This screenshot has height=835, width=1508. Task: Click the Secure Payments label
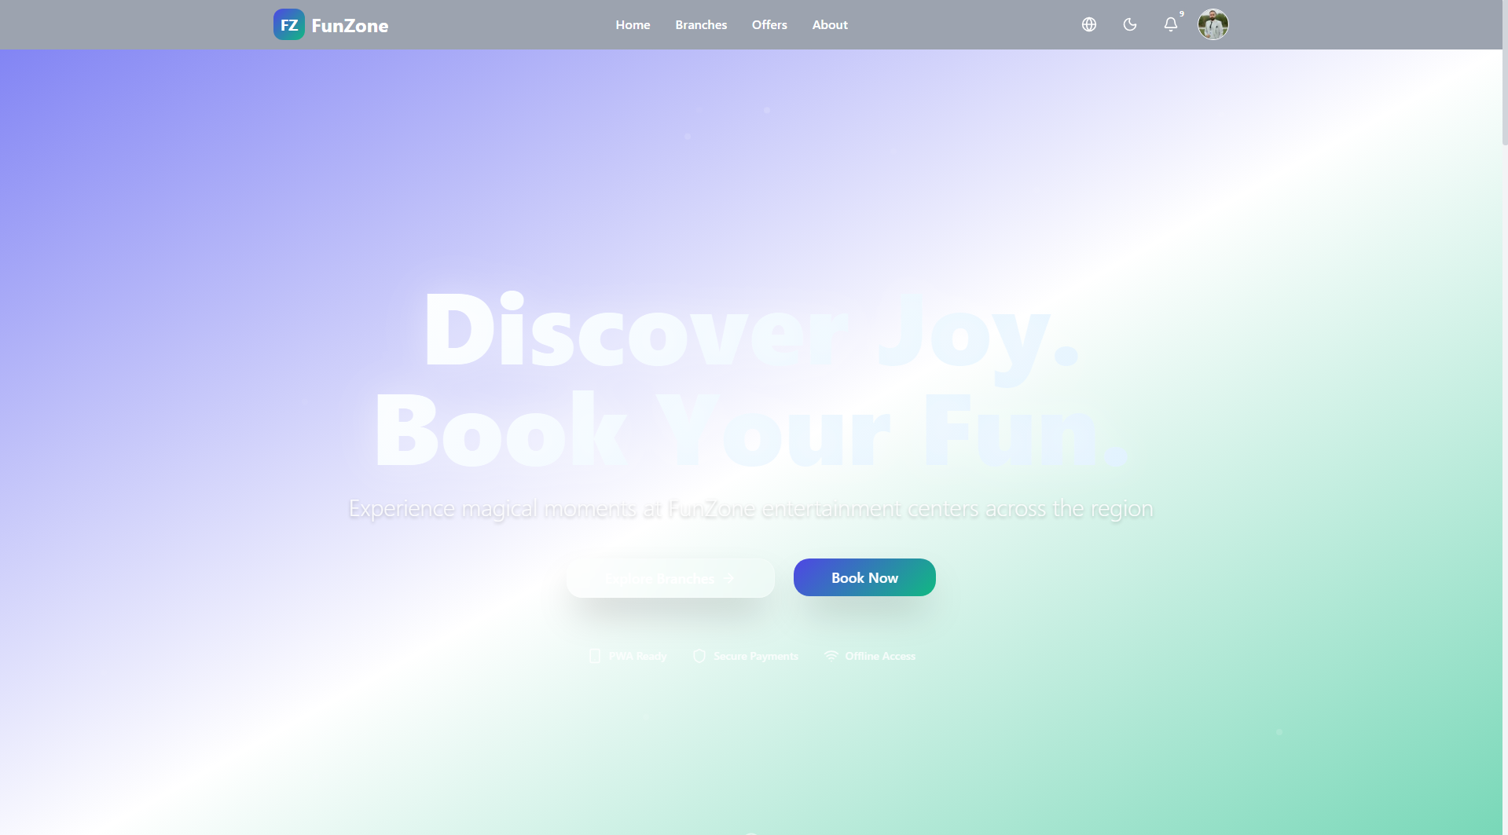pyautogui.click(x=755, y=656)
